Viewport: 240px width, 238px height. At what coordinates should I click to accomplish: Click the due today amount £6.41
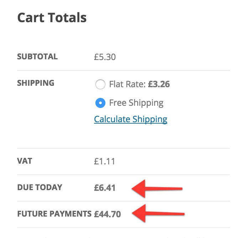[x=105, y=188]
